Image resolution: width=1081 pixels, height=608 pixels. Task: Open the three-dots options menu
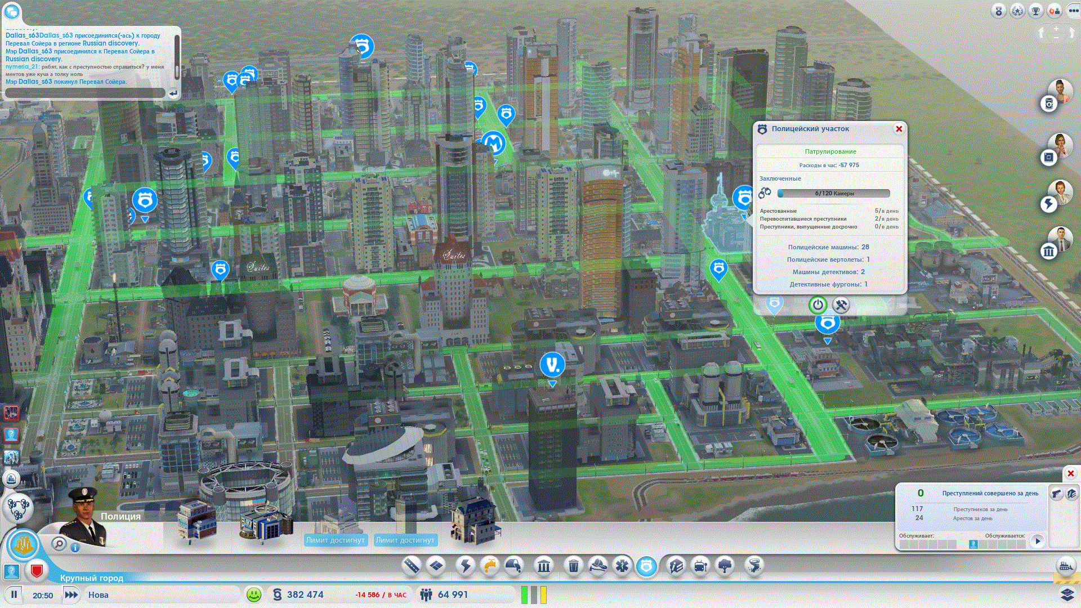pyautogui.click(x=1073, y=11)
